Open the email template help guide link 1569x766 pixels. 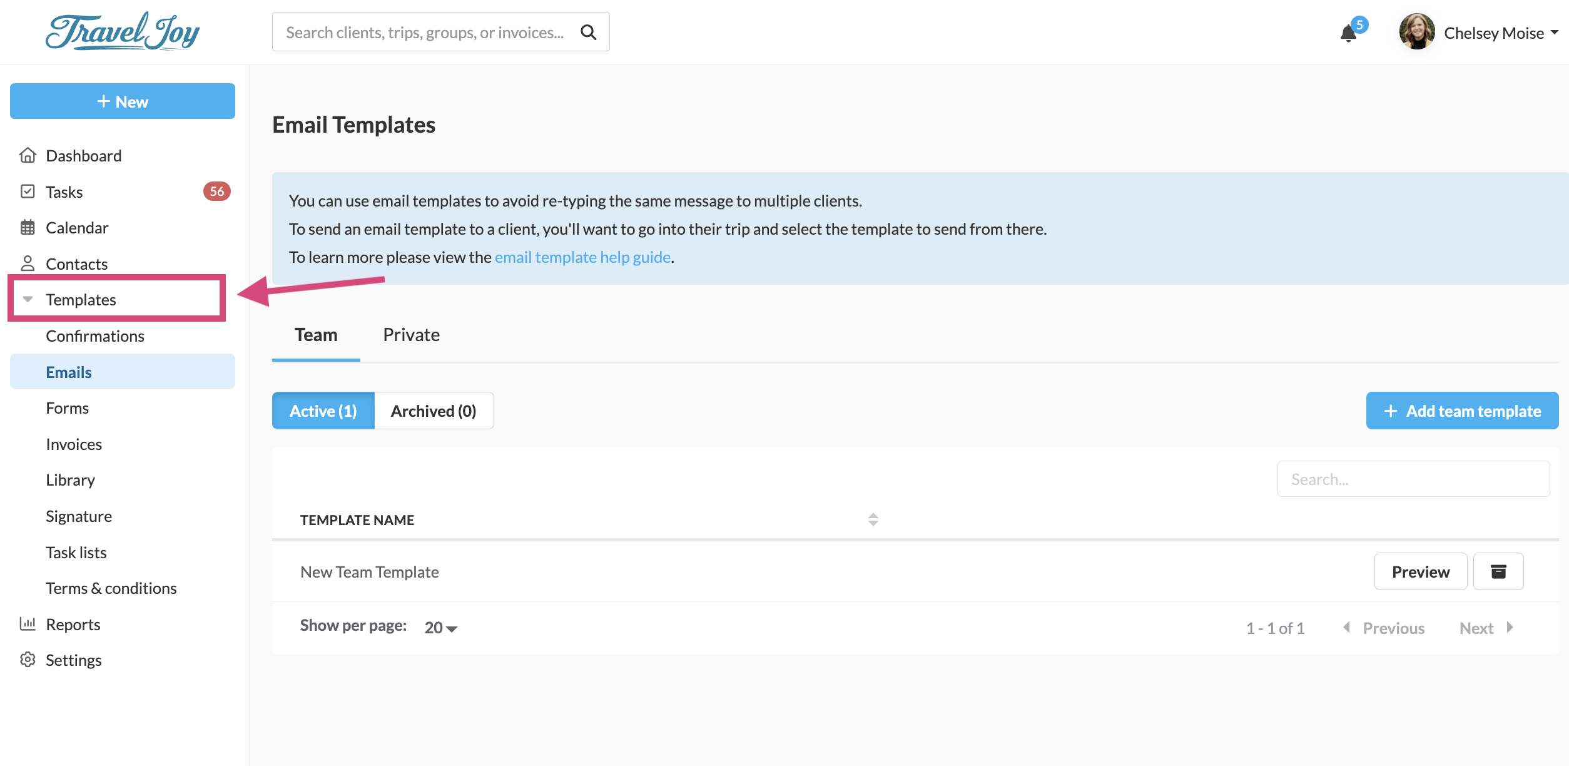coord(582,257)
